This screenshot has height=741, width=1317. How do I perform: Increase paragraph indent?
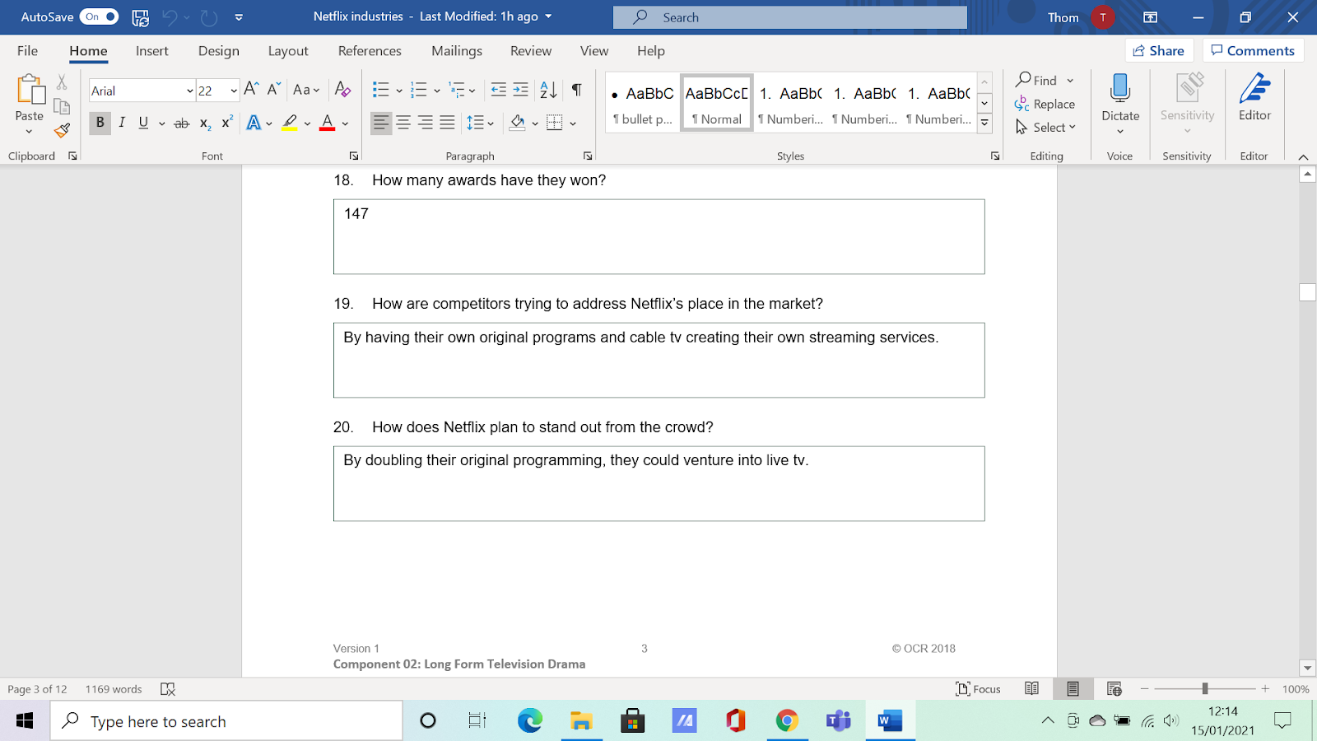tap(520, 90)
